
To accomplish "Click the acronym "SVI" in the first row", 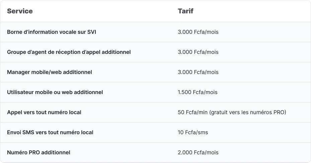I will click(x=92, y=32).
